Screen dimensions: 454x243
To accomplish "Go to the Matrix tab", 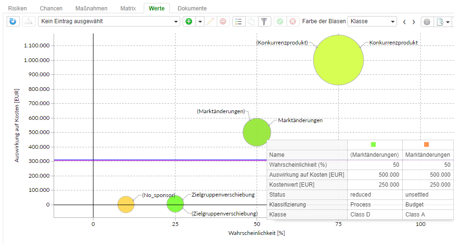I will pyautogui.click(x=128, y=9).
